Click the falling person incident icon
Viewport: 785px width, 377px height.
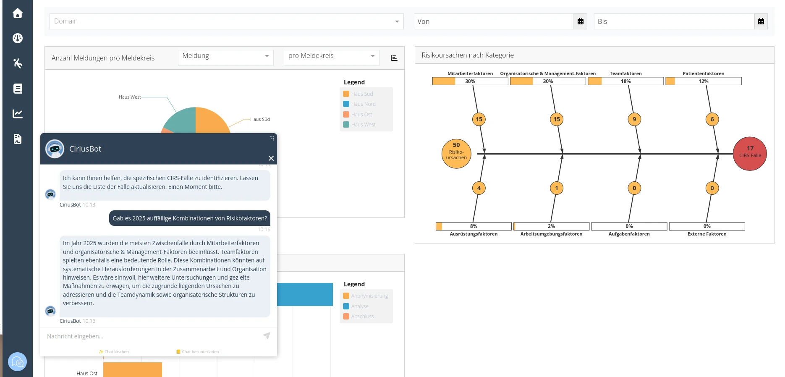(18, 63)
